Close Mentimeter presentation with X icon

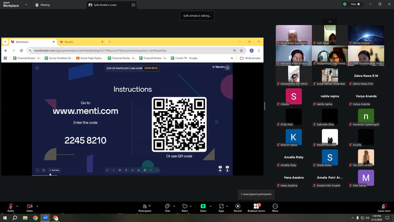coord(37,68)
